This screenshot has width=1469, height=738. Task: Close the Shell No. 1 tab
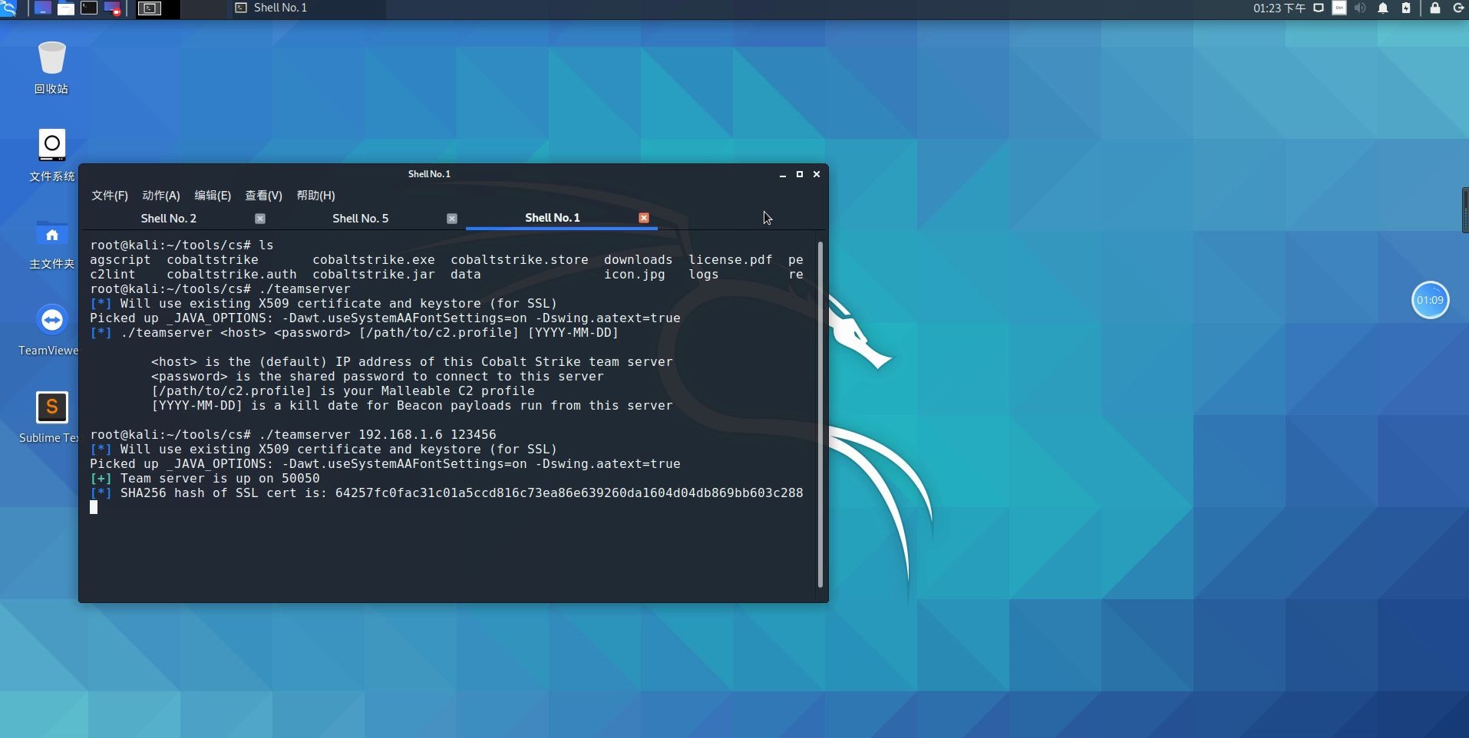644,218
